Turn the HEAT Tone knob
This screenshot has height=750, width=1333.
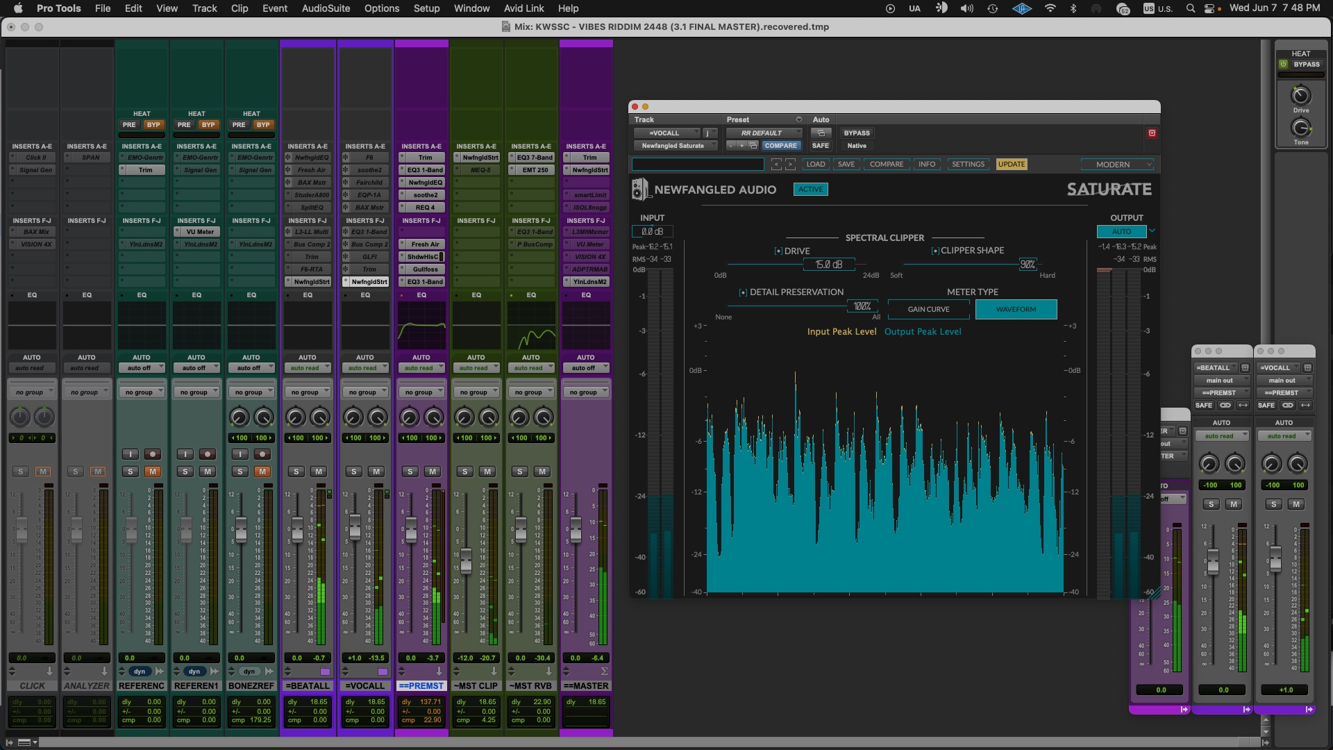[x=1300, y=128]
